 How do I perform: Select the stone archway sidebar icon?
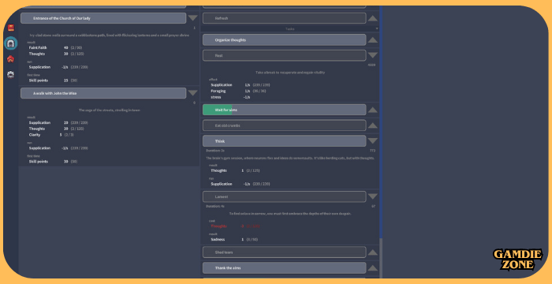point(10,43)
